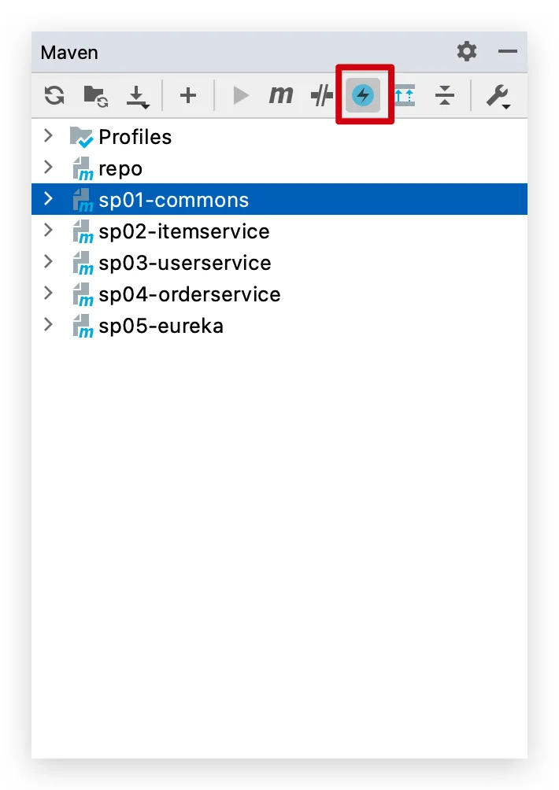559x790 pixels.
Task: Run the Maven build play icon
Action: (241, 95)
